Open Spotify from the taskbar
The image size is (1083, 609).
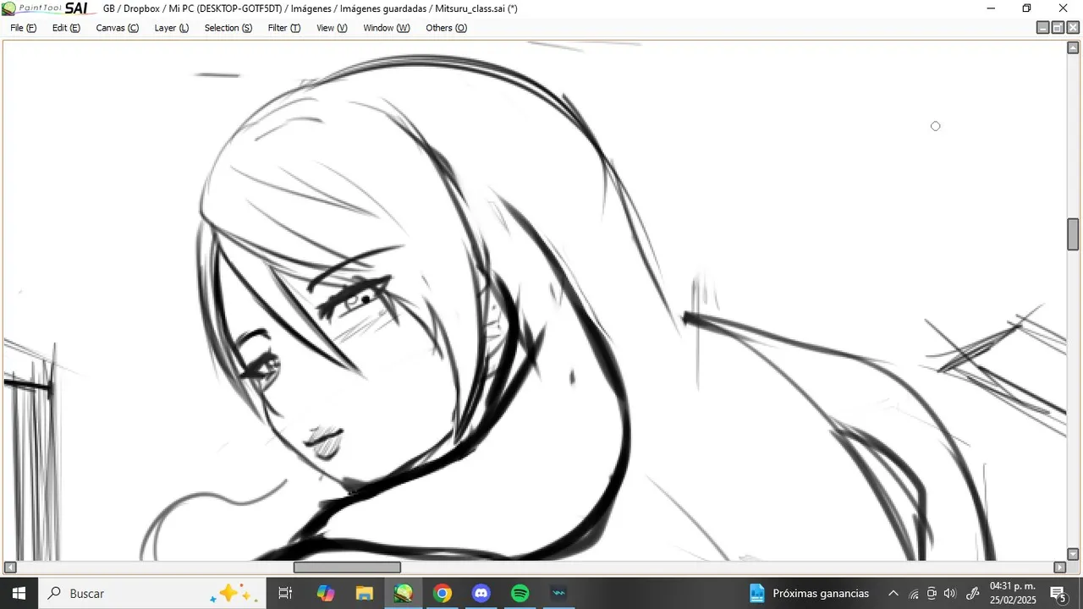point(520,593)
